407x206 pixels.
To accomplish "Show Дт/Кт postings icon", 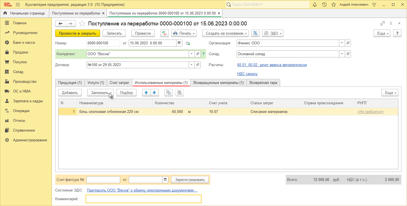I will click(164, 33).
